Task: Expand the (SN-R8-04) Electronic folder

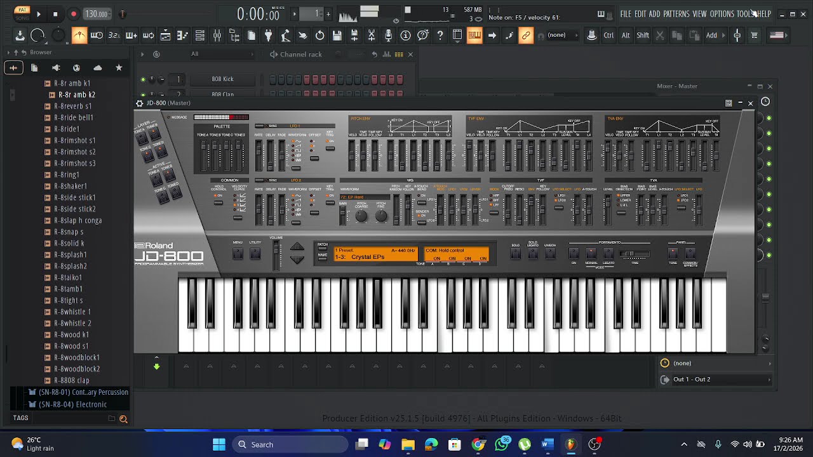Action: [x=72, y=404]
